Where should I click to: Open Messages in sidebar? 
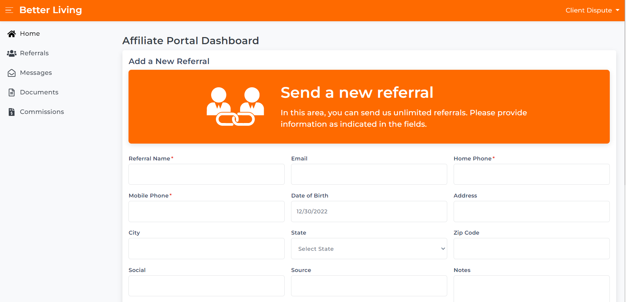click(36, 73)
